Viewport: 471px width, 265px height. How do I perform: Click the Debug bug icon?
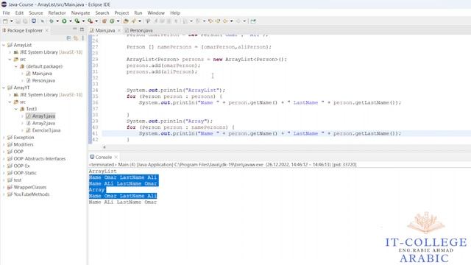[52, 21]
